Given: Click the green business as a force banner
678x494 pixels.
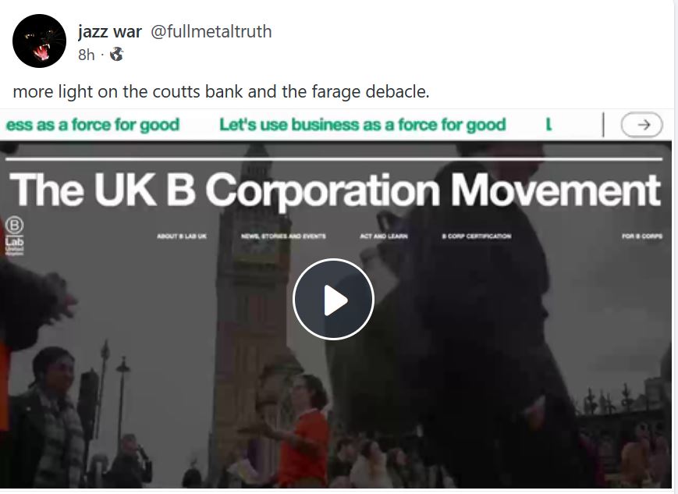Looking at the screenshot, I should [x=362, y=125].
